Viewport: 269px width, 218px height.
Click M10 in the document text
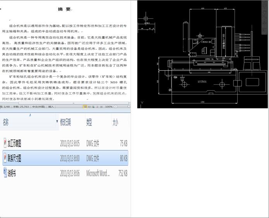(x=114, y=82)
